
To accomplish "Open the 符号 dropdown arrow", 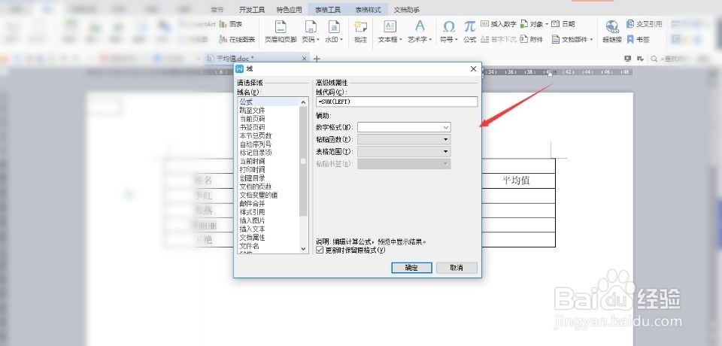I will pos(457,40).
